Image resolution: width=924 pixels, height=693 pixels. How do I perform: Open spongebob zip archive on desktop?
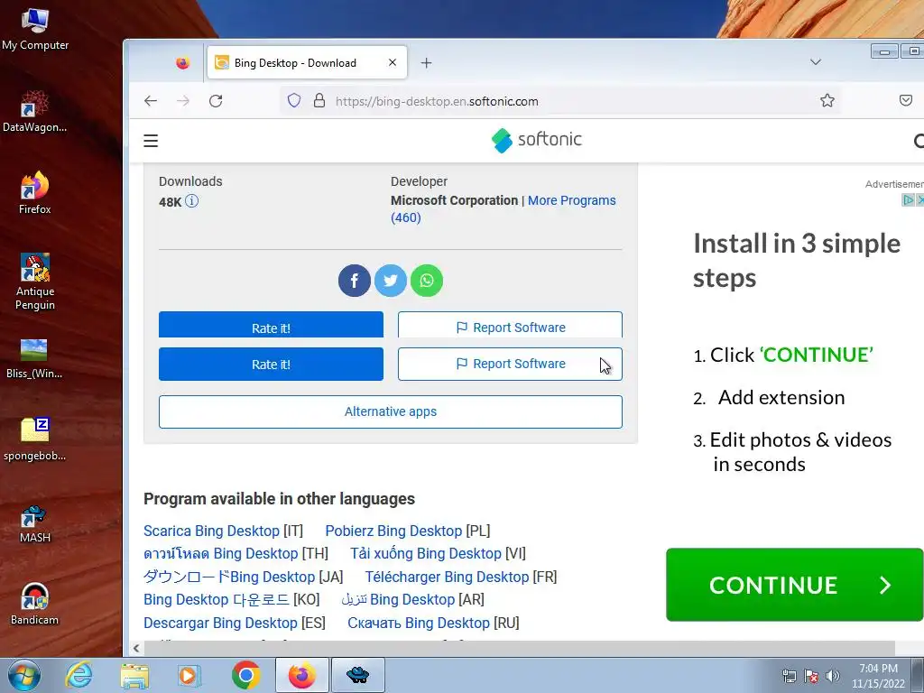(34, 439)
